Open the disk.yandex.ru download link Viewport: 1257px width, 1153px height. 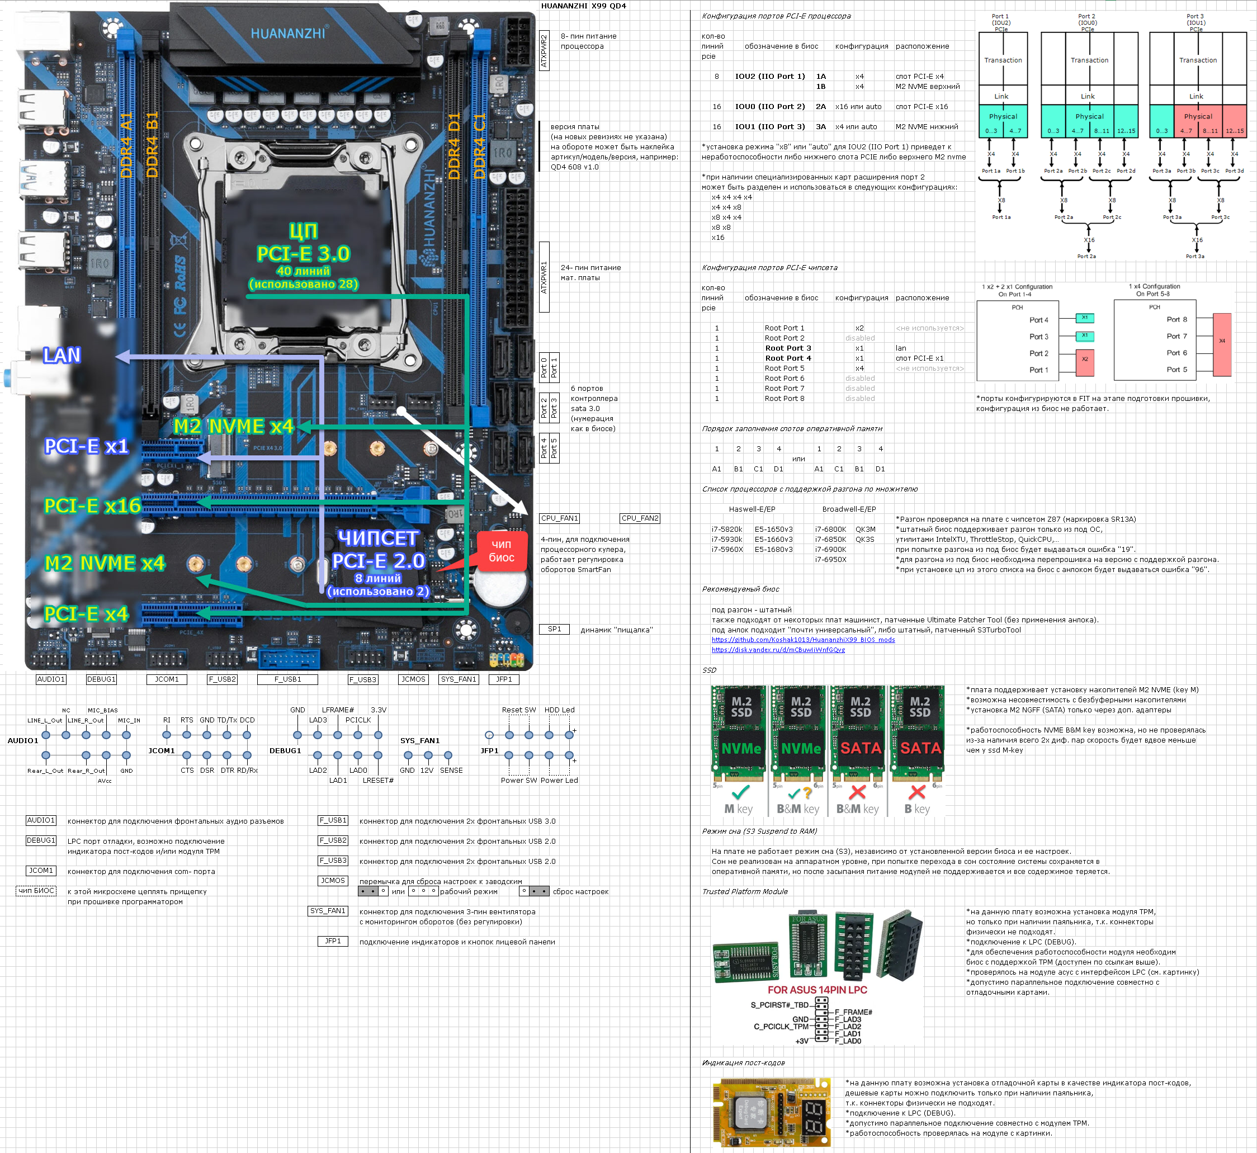tap(778, 650)
